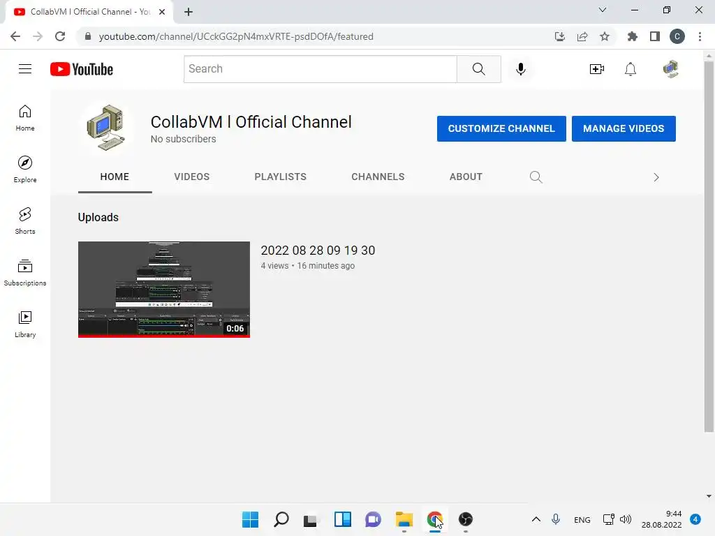This screenshot has height=536, width=715.
Task: Switch to the ABOUT tab
Action: (466, 177)
